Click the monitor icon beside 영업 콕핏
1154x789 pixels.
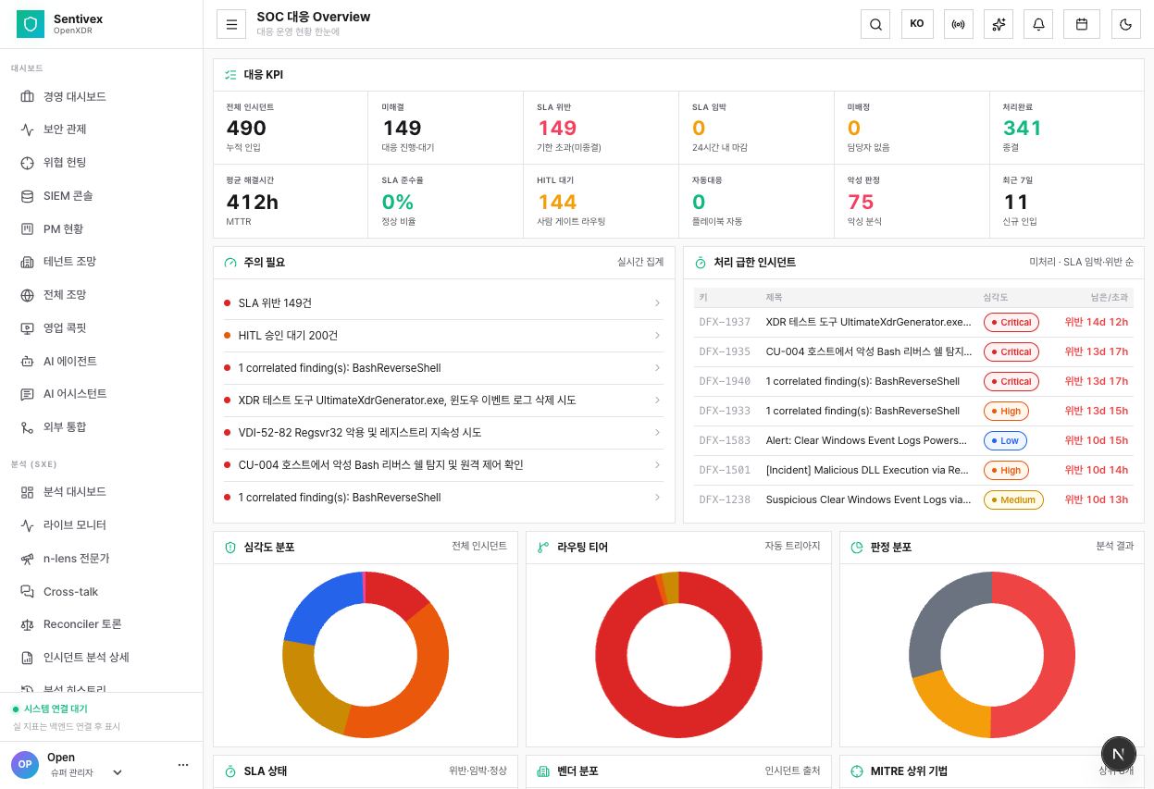[27, 328]
